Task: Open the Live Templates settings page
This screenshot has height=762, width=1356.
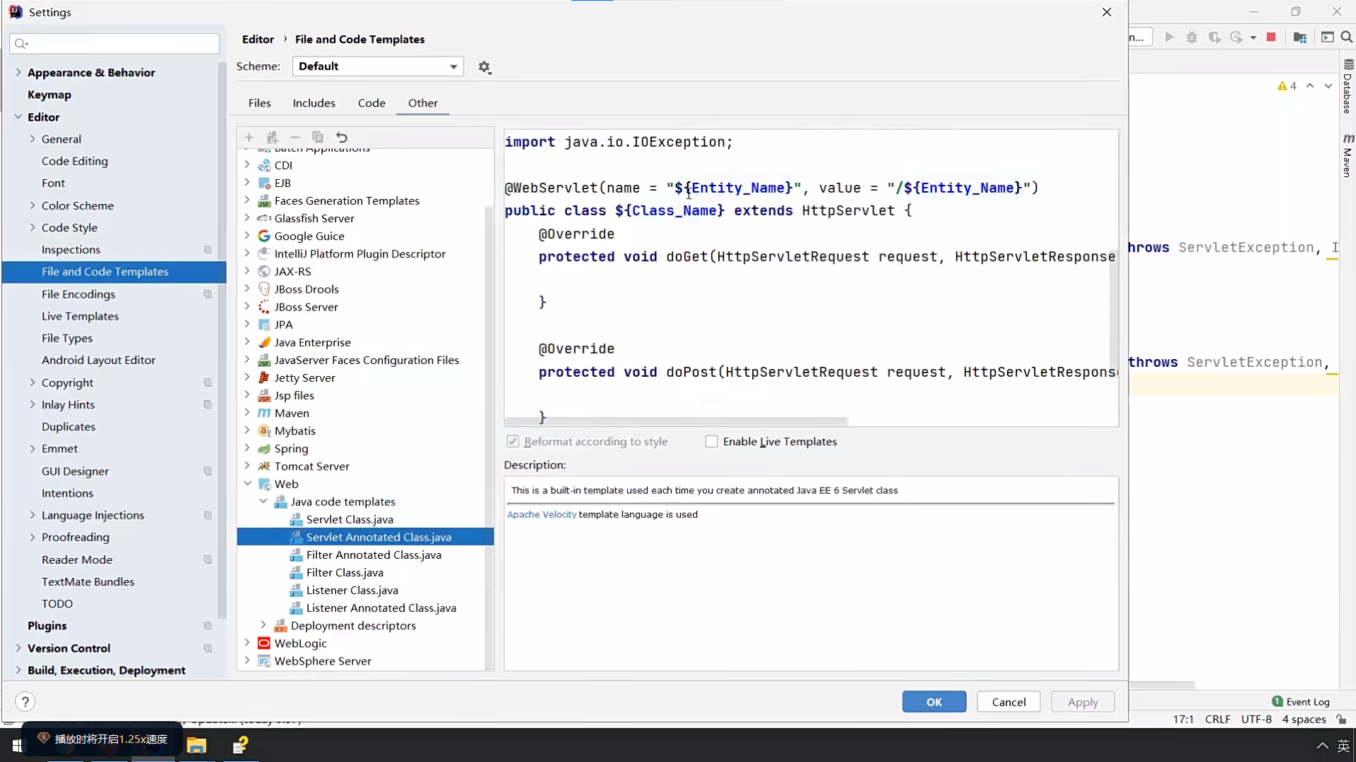Action: pos(80,316)
